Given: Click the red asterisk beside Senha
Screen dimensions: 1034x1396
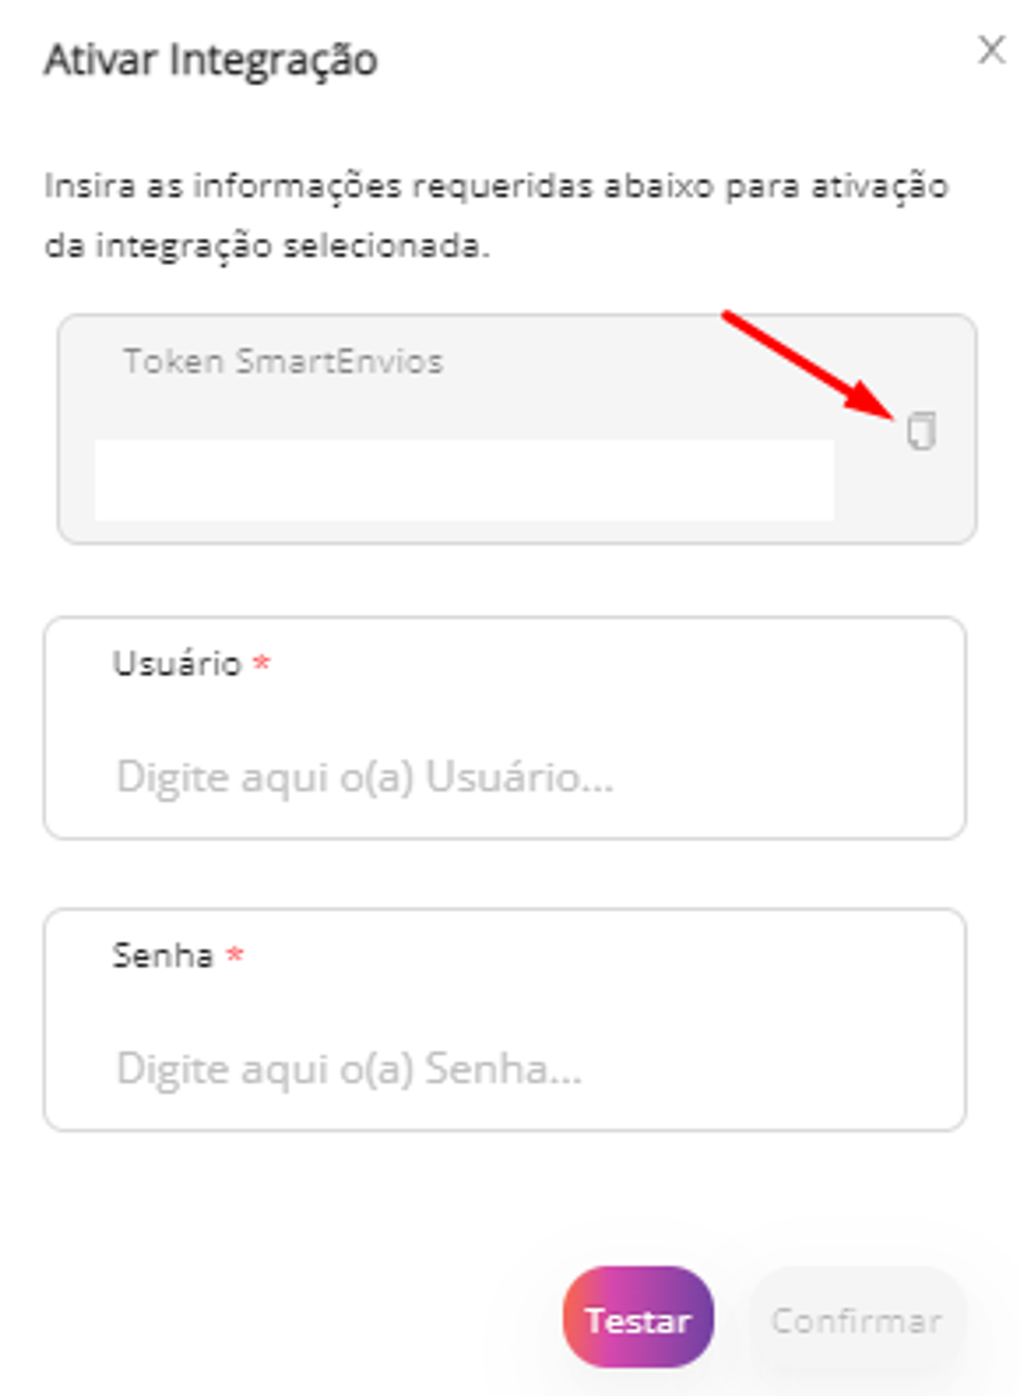Looking at the screenshot, I should [235, 954].
